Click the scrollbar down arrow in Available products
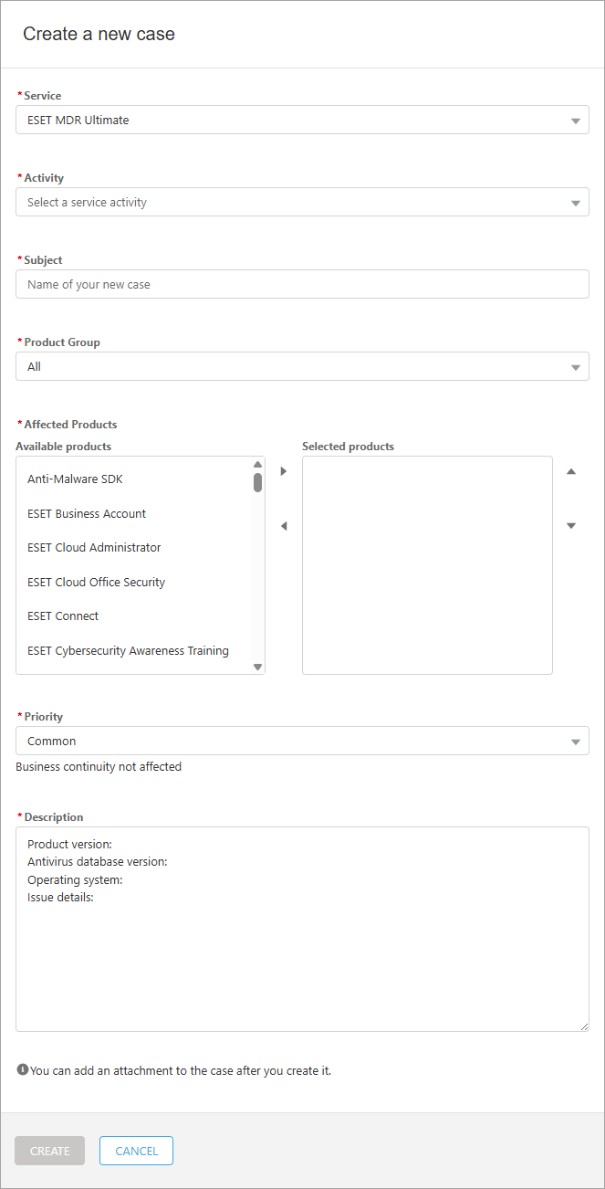 pos(257,667)
